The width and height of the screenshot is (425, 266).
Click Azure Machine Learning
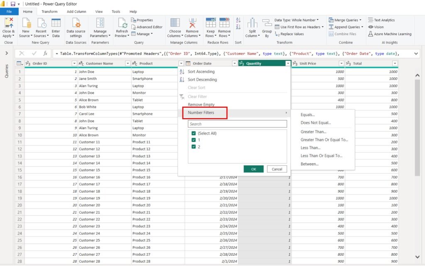(x=390, y=34)
